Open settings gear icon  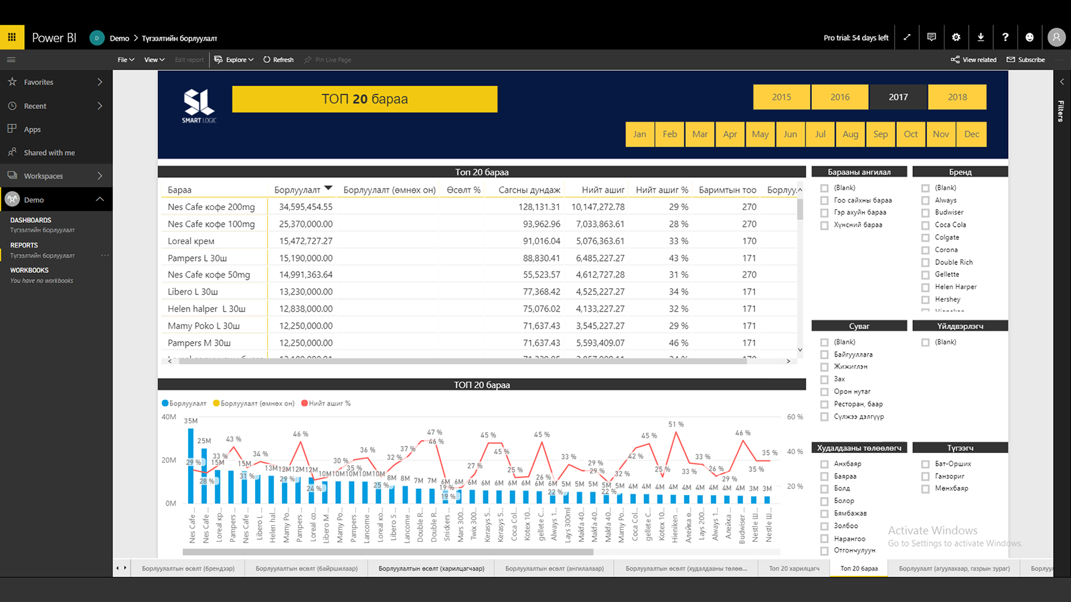pyautogui.click(x=956, y=37)
